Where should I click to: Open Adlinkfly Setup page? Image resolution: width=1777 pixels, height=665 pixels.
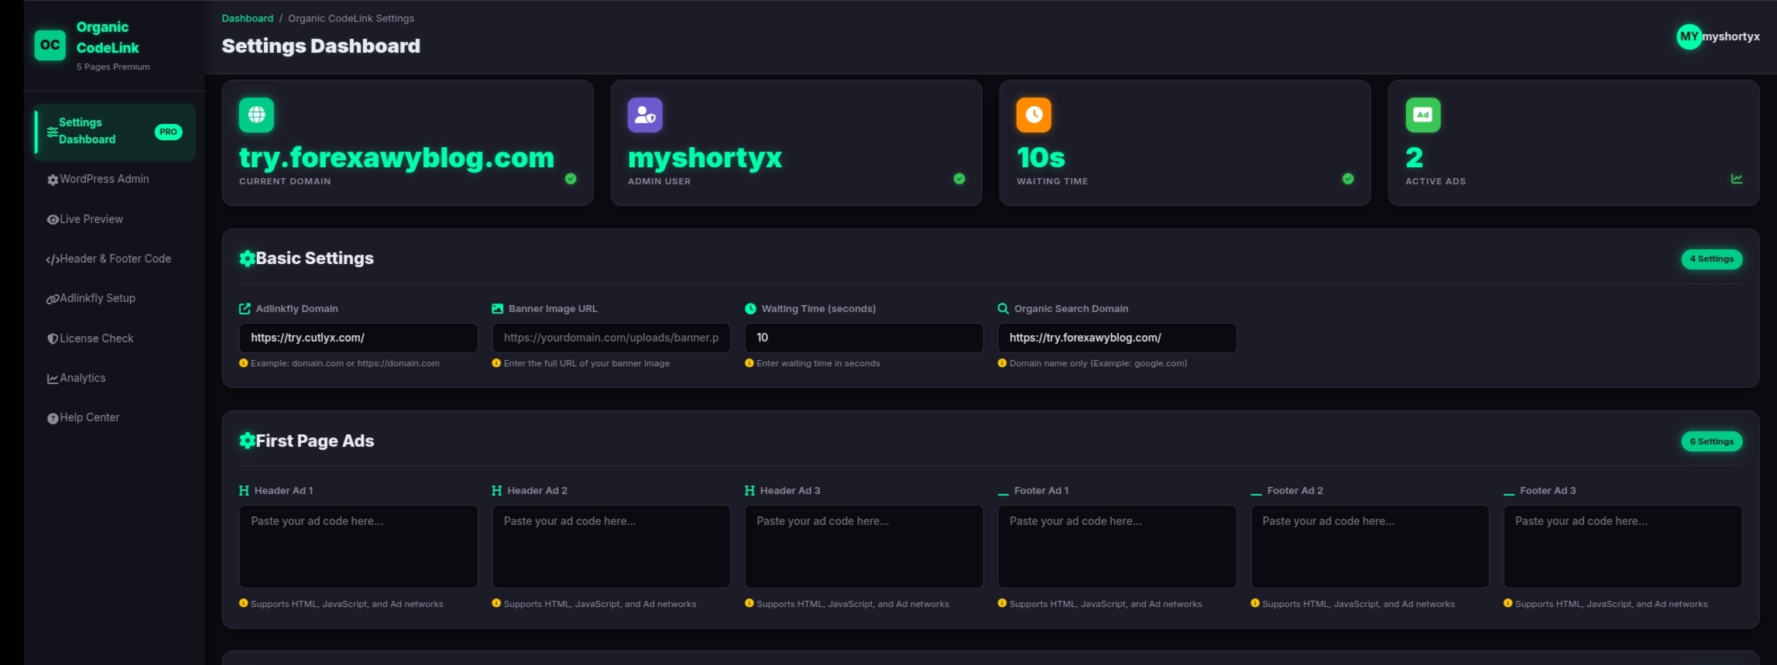[97, 298]
